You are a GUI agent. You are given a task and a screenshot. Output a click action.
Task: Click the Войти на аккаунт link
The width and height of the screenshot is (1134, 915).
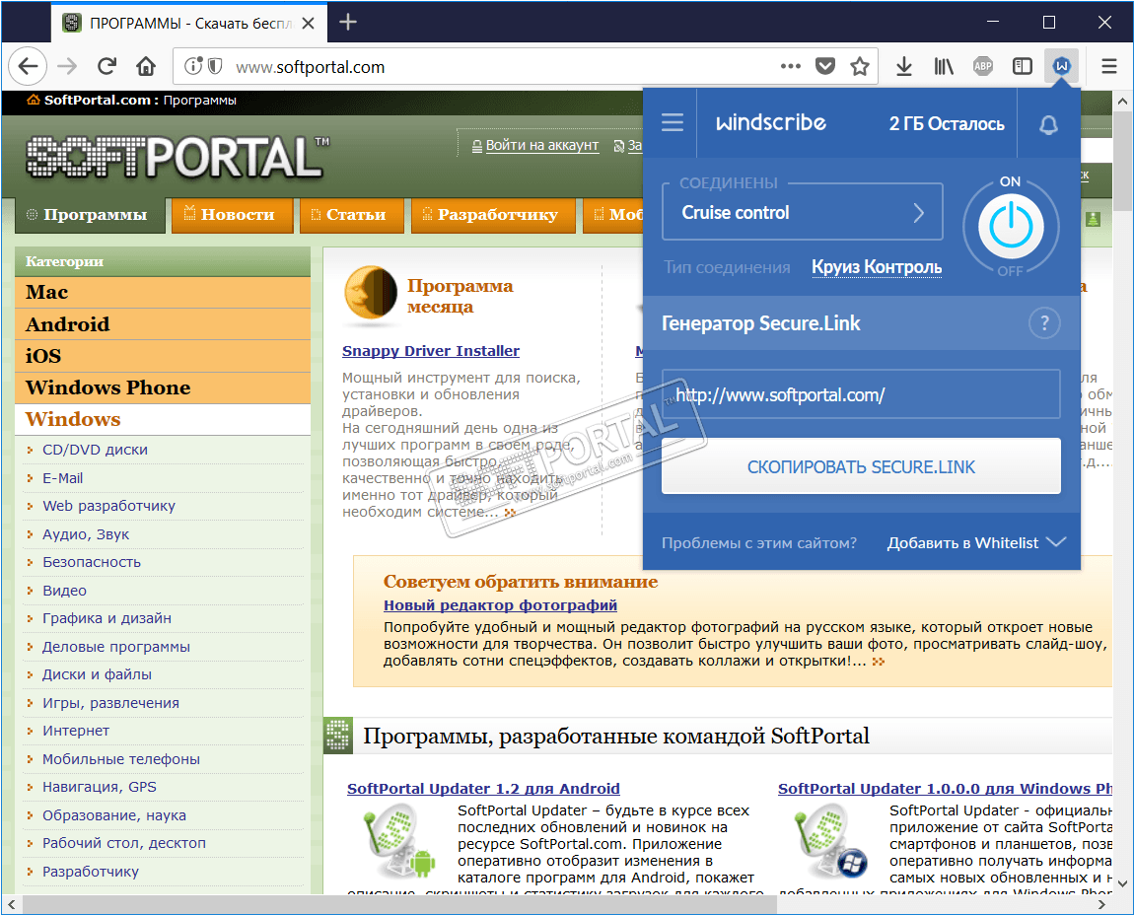tap(541, 145)
